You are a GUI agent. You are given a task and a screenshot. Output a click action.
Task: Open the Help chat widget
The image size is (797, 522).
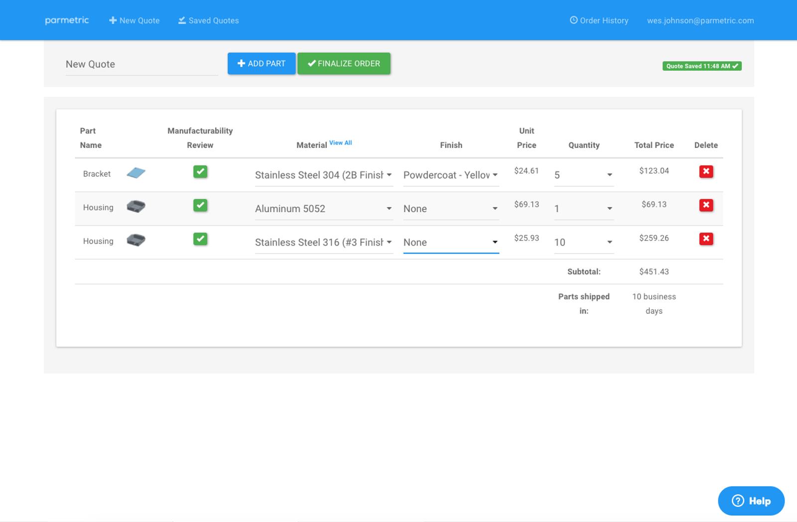coord(751,501)
